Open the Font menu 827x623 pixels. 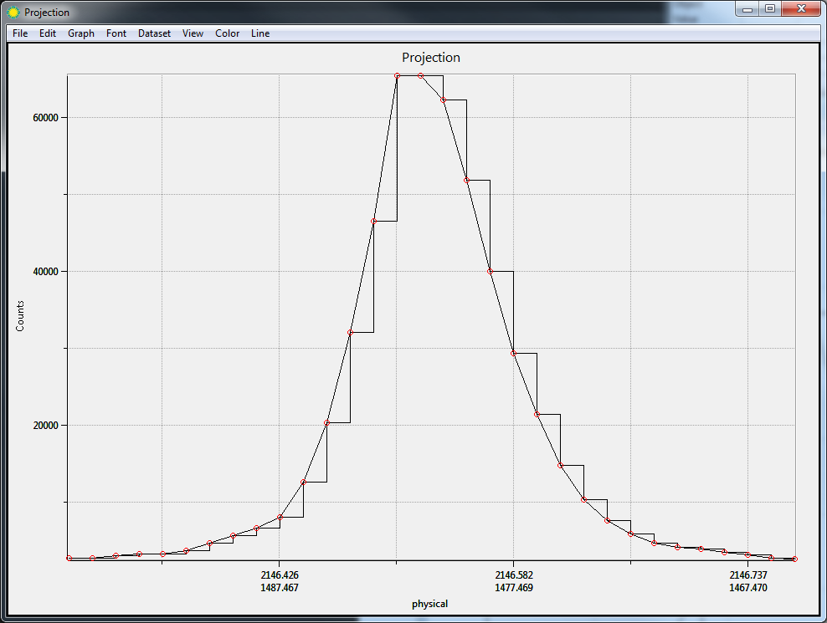116,33
